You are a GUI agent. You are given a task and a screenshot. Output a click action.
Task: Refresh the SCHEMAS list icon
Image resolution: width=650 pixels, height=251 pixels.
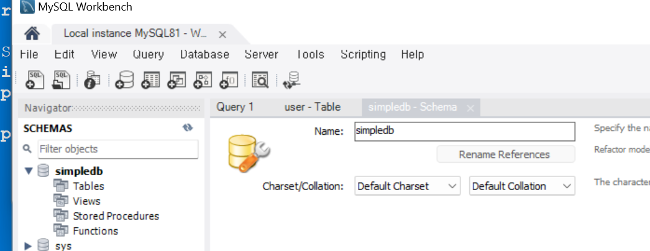[x=188, y=128]
